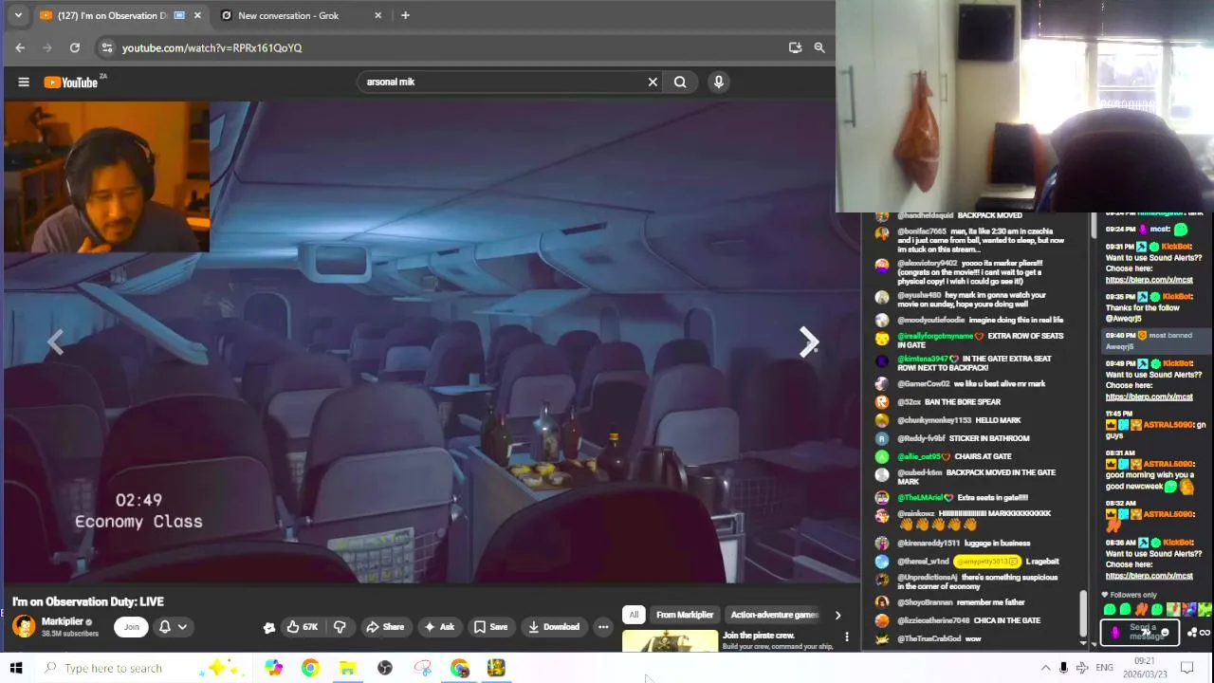Select the 'All' filter chip

tap(634, 615)
